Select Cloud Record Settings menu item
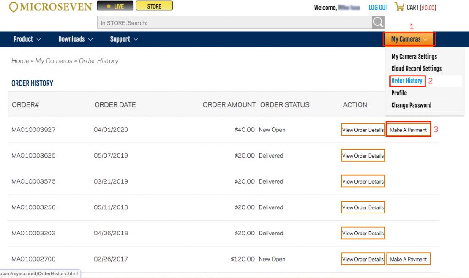Viewport: 469px width, 278px height. pos(416,69)
